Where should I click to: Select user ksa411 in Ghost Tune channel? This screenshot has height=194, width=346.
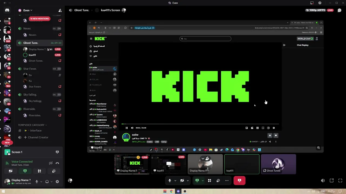[x=39, y=55]
